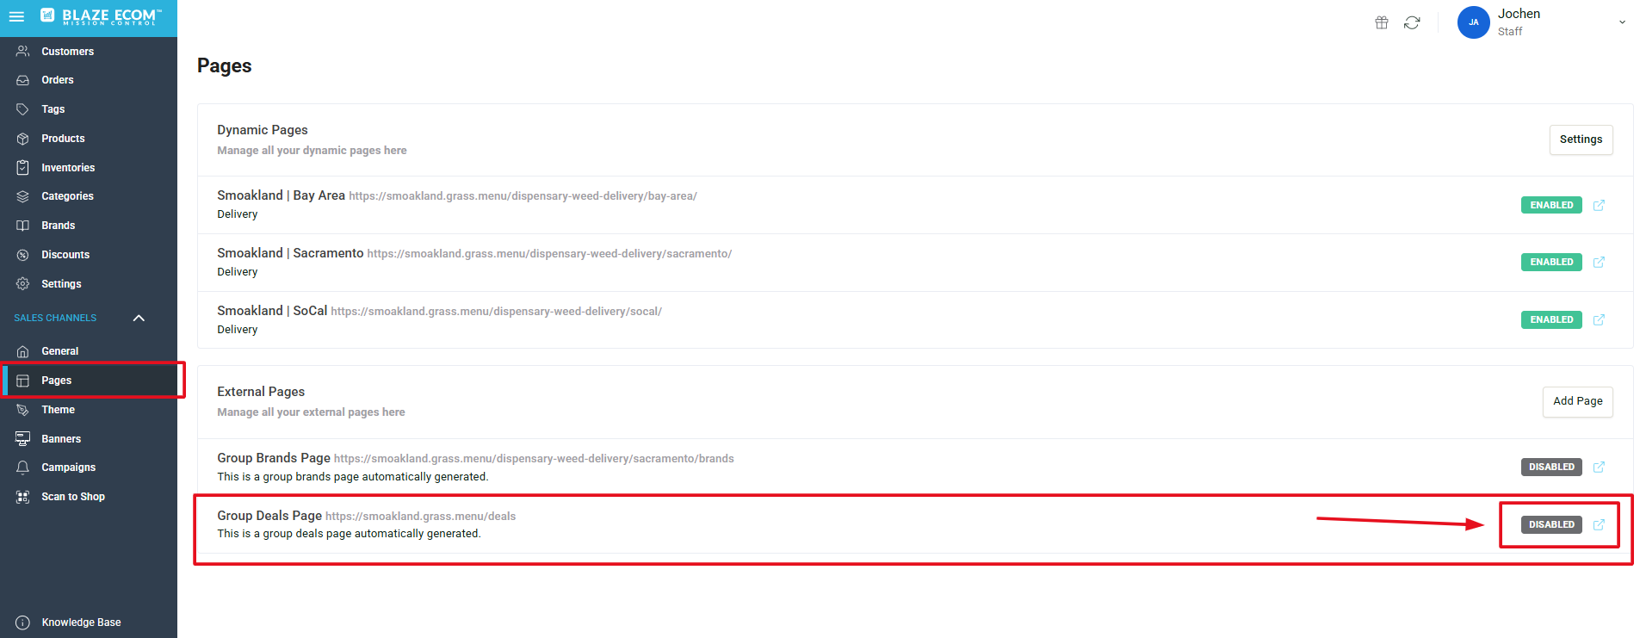Open Group Deals Page external link icon
Viewport: 1640px width, 638px height.
(1599, 524)
